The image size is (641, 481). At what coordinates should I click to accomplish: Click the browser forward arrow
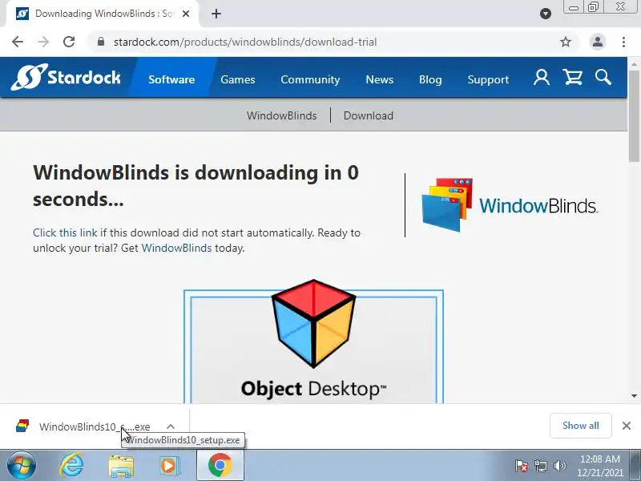[43, 42]
